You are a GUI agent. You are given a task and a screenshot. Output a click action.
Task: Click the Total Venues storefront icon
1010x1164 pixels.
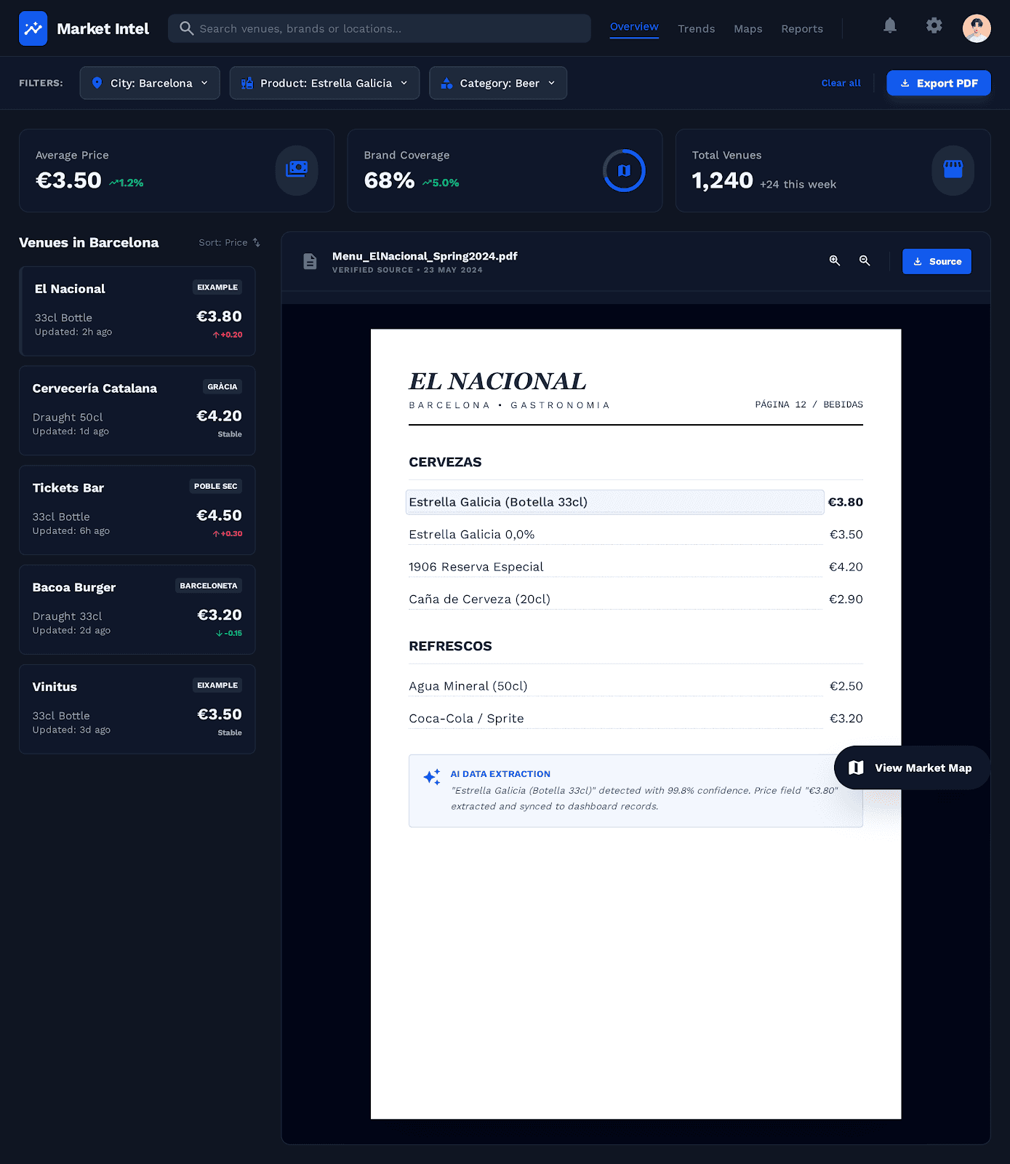tap(953, 170)
